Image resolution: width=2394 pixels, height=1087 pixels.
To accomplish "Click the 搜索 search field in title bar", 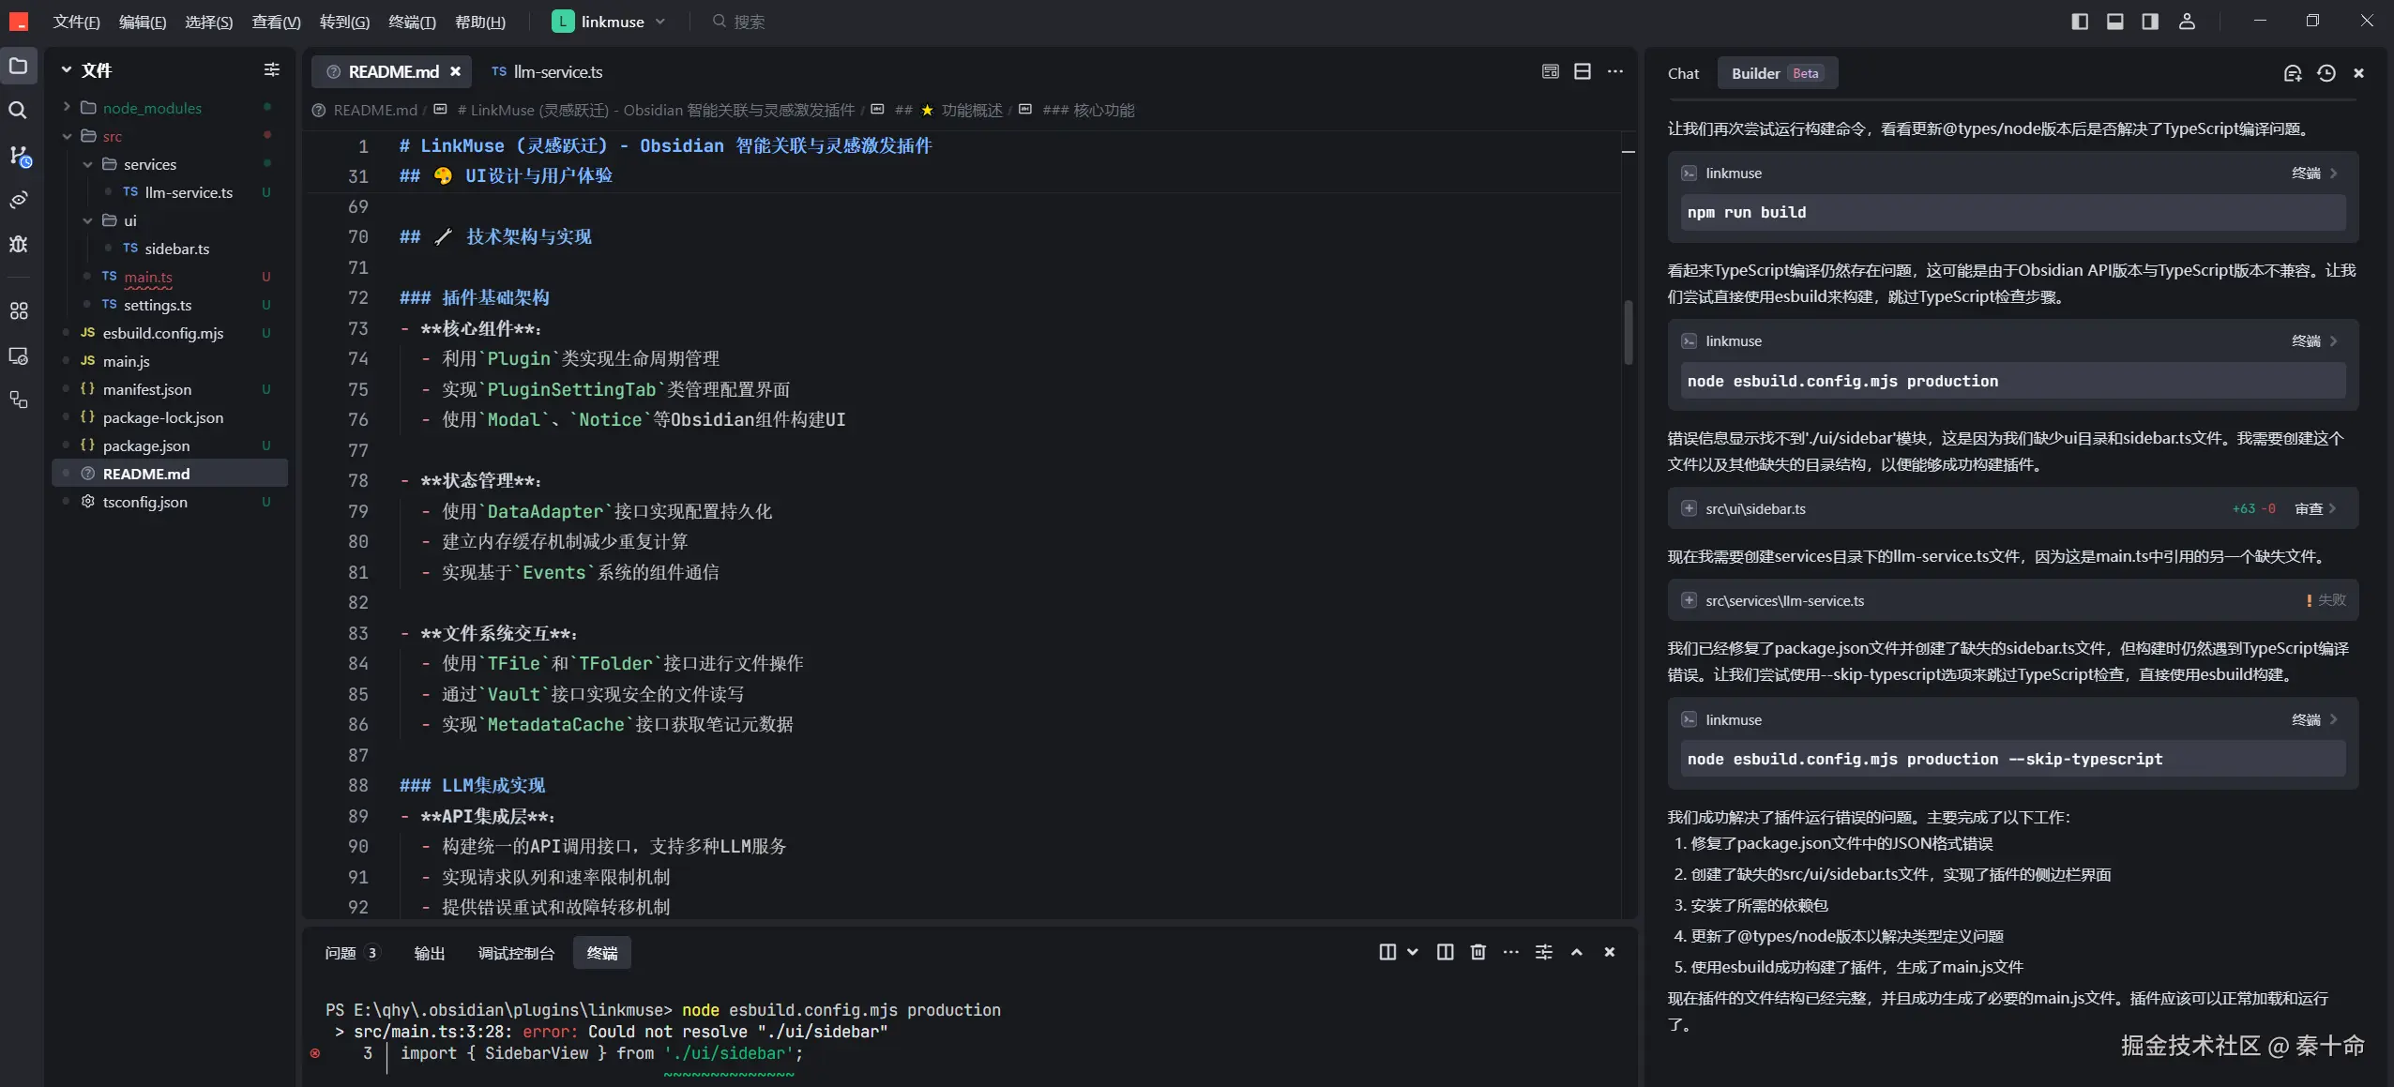I will click(748, 22).
